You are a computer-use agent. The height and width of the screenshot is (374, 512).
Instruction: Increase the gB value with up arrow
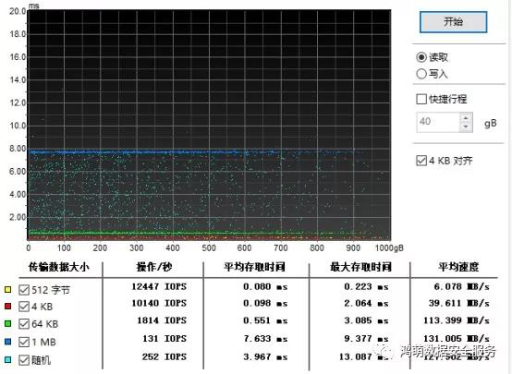pyautogui.click(x=466, y=118)
